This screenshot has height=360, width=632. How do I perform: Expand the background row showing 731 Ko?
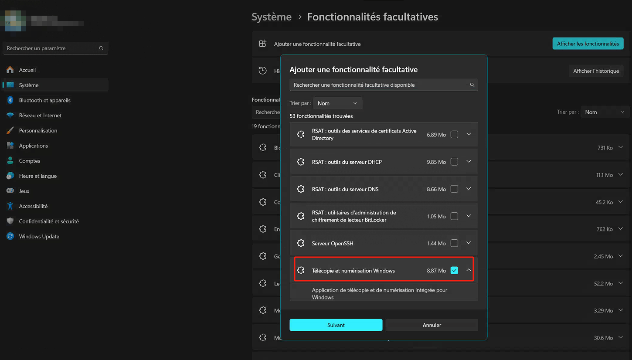coord(621,148)
